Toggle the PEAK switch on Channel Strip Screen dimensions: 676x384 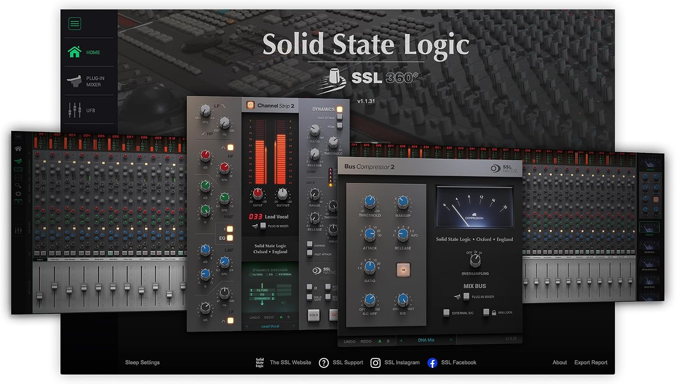(x=340, y=126)
